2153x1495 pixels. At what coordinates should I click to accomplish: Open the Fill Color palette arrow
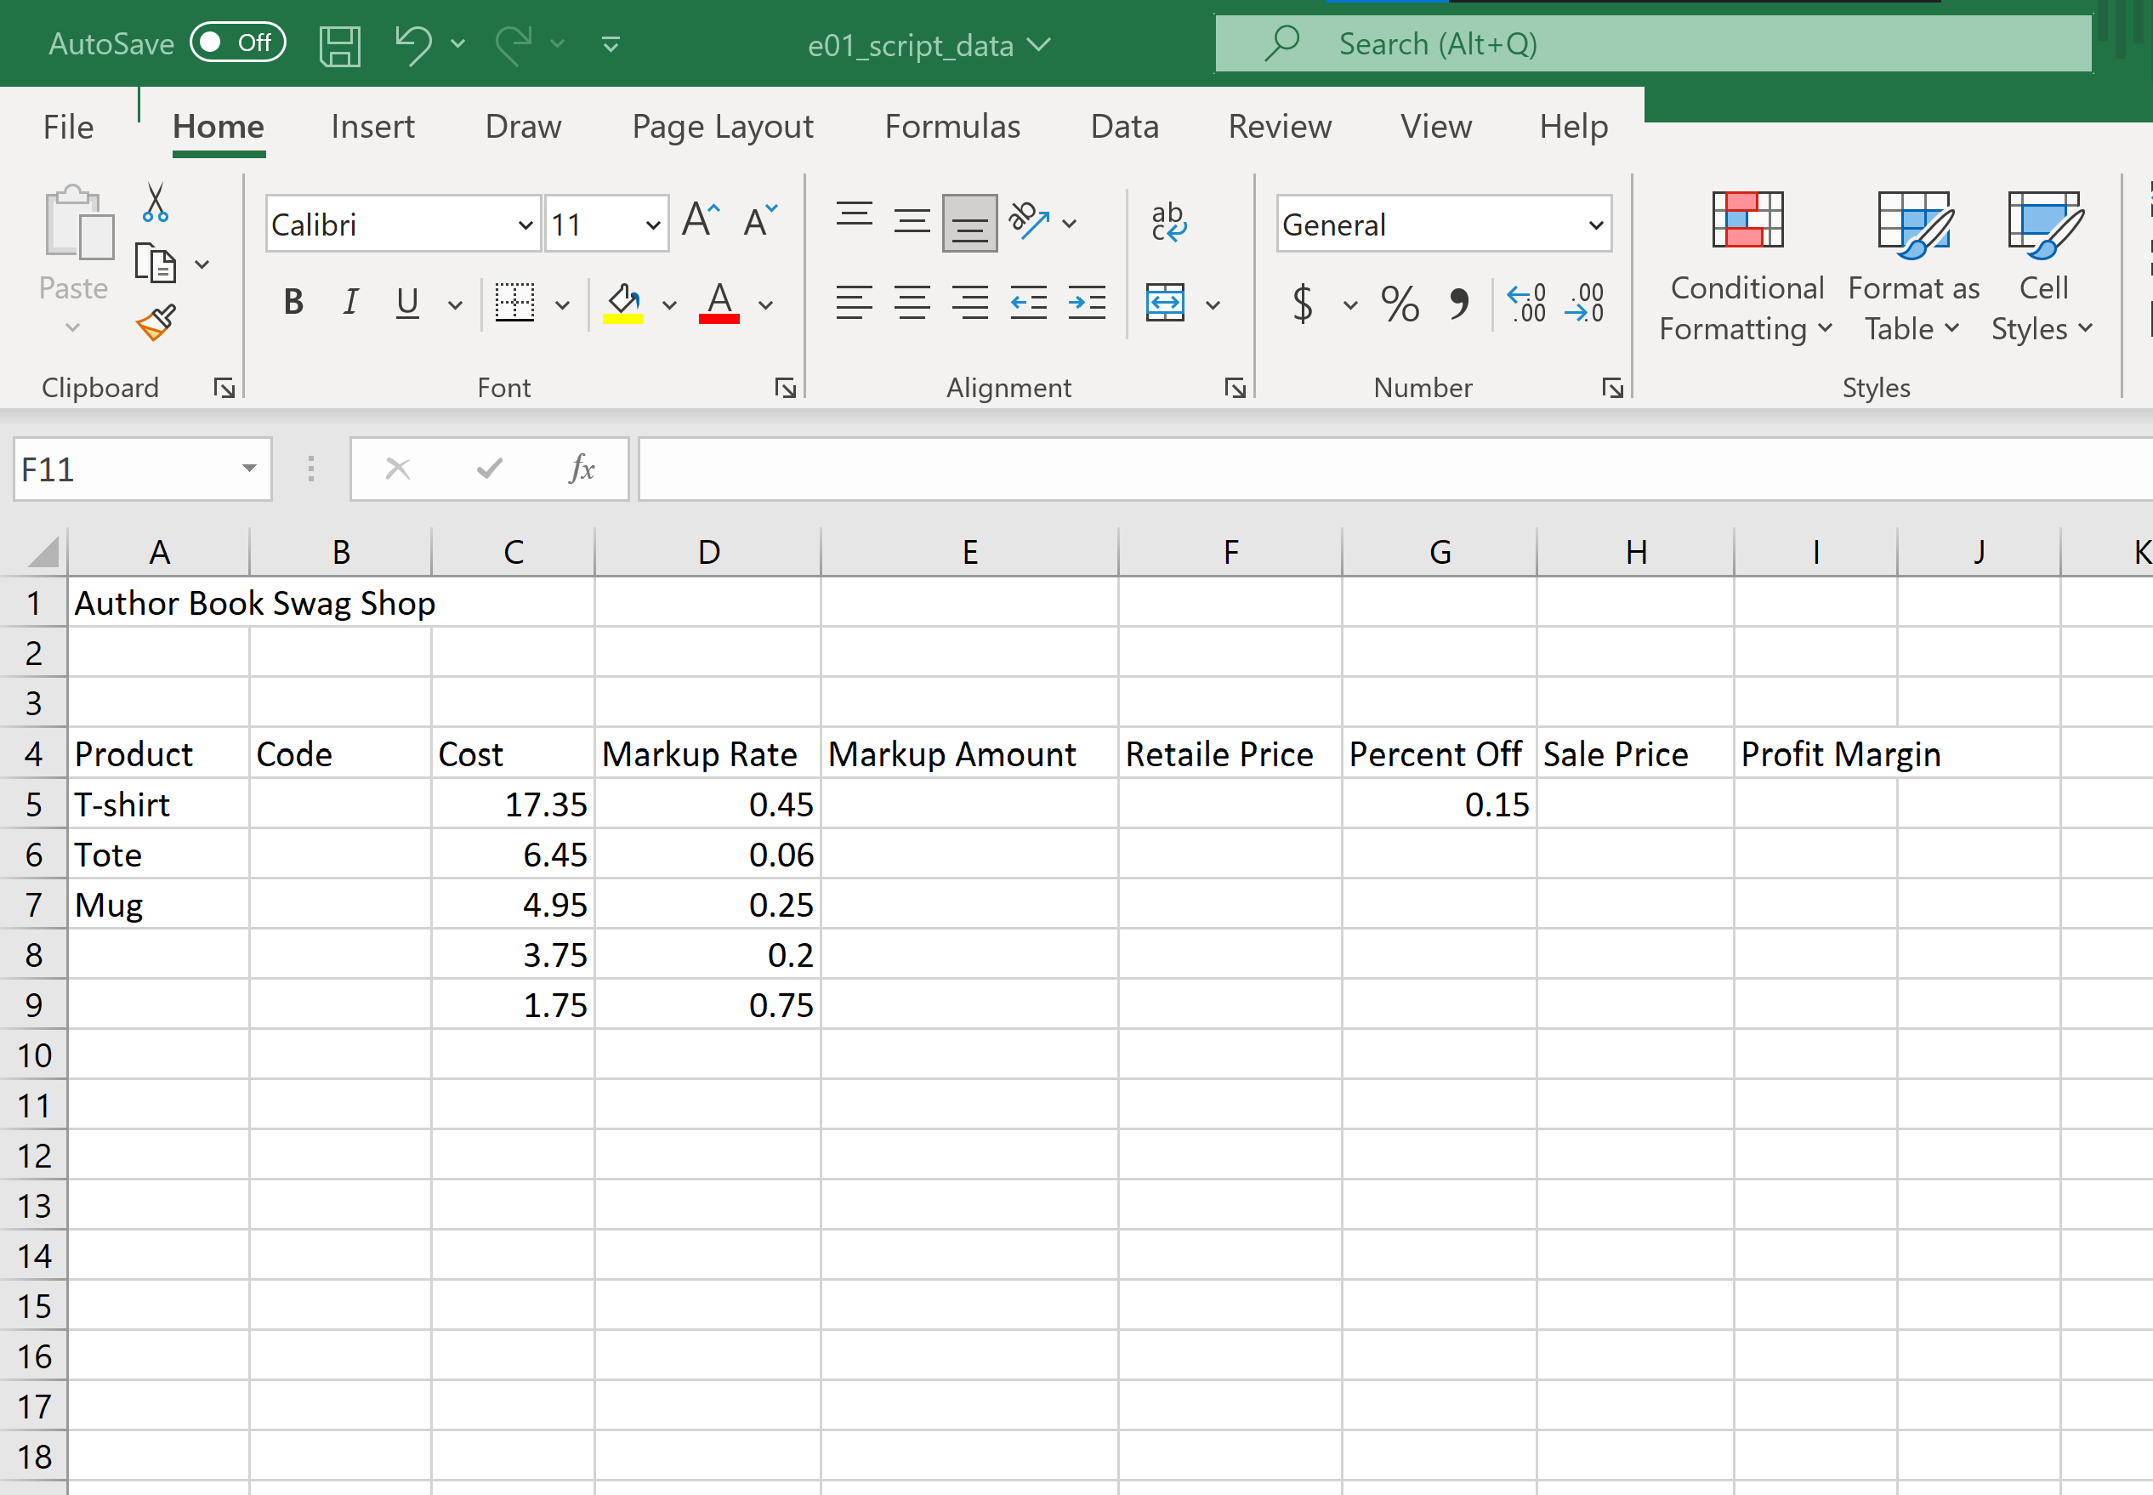click(668, 304)
